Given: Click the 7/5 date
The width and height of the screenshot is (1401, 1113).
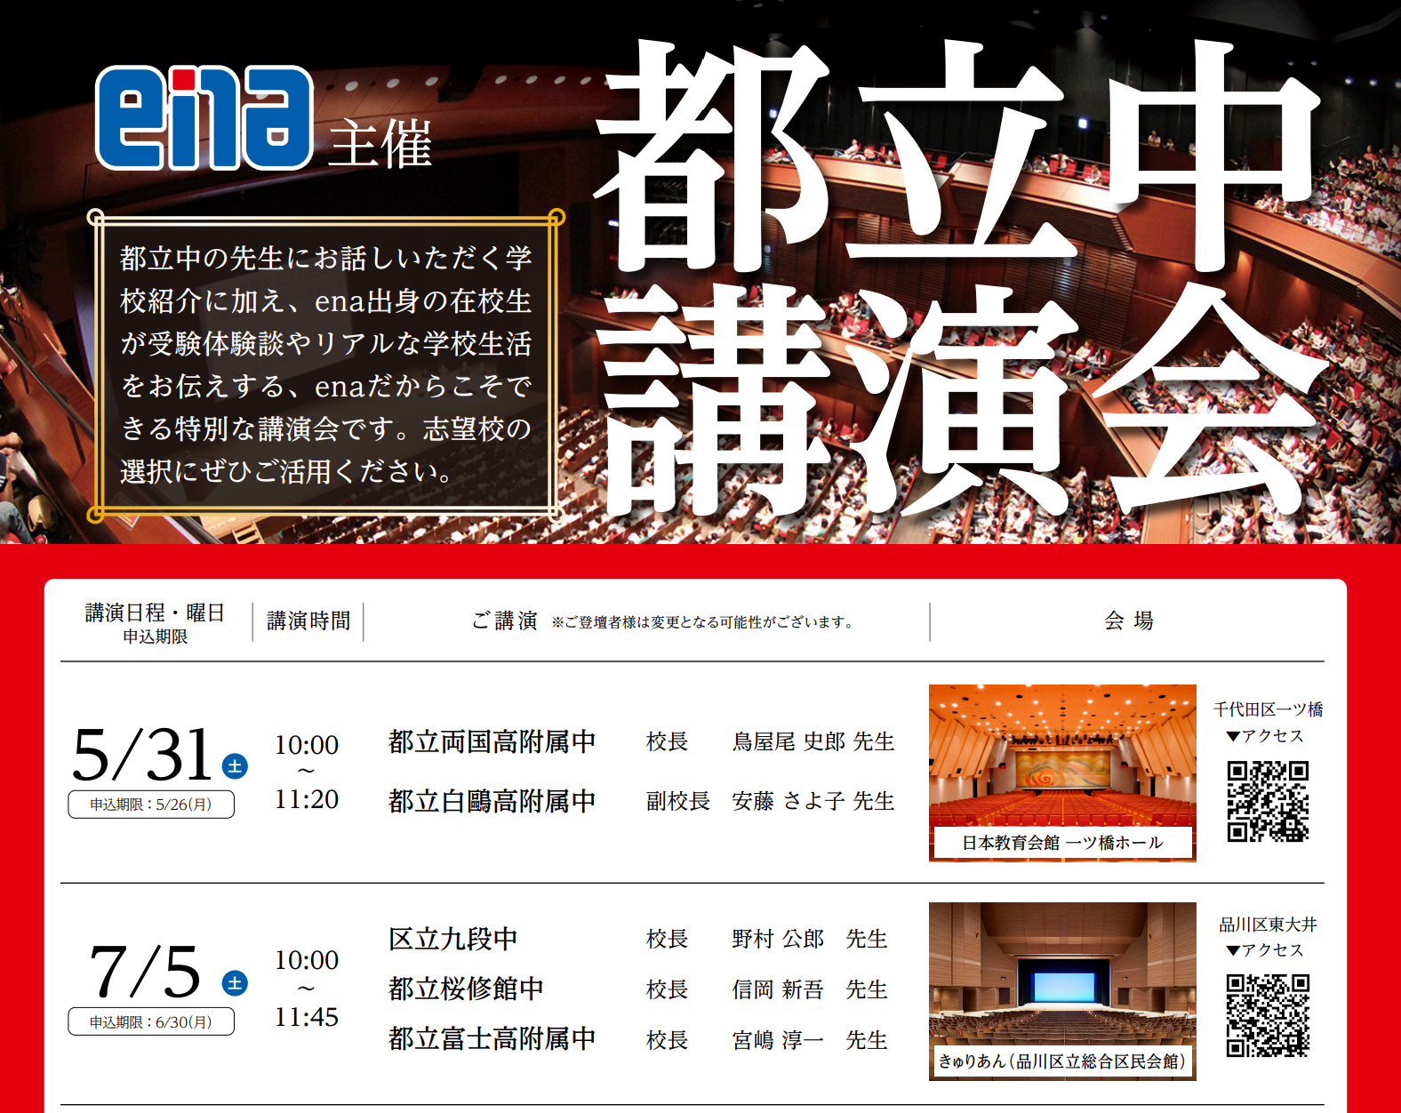Looking at the screenshot, I should pos(145,973).
